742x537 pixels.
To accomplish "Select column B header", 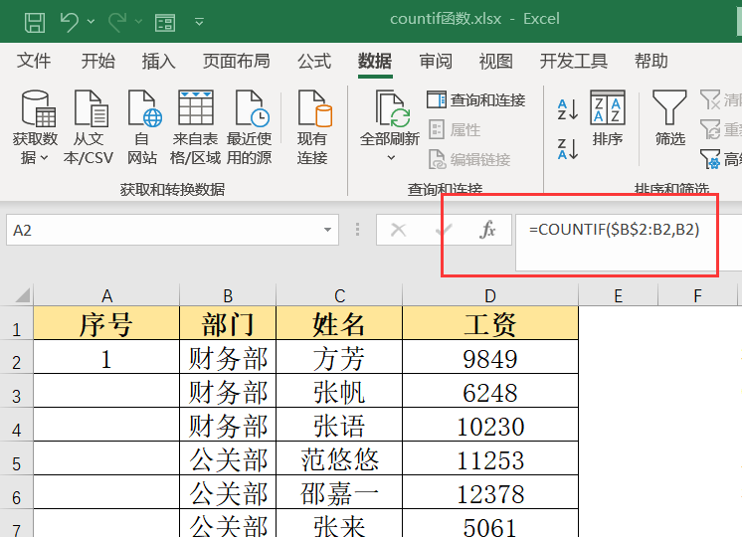I will click(x=228, y=295).
